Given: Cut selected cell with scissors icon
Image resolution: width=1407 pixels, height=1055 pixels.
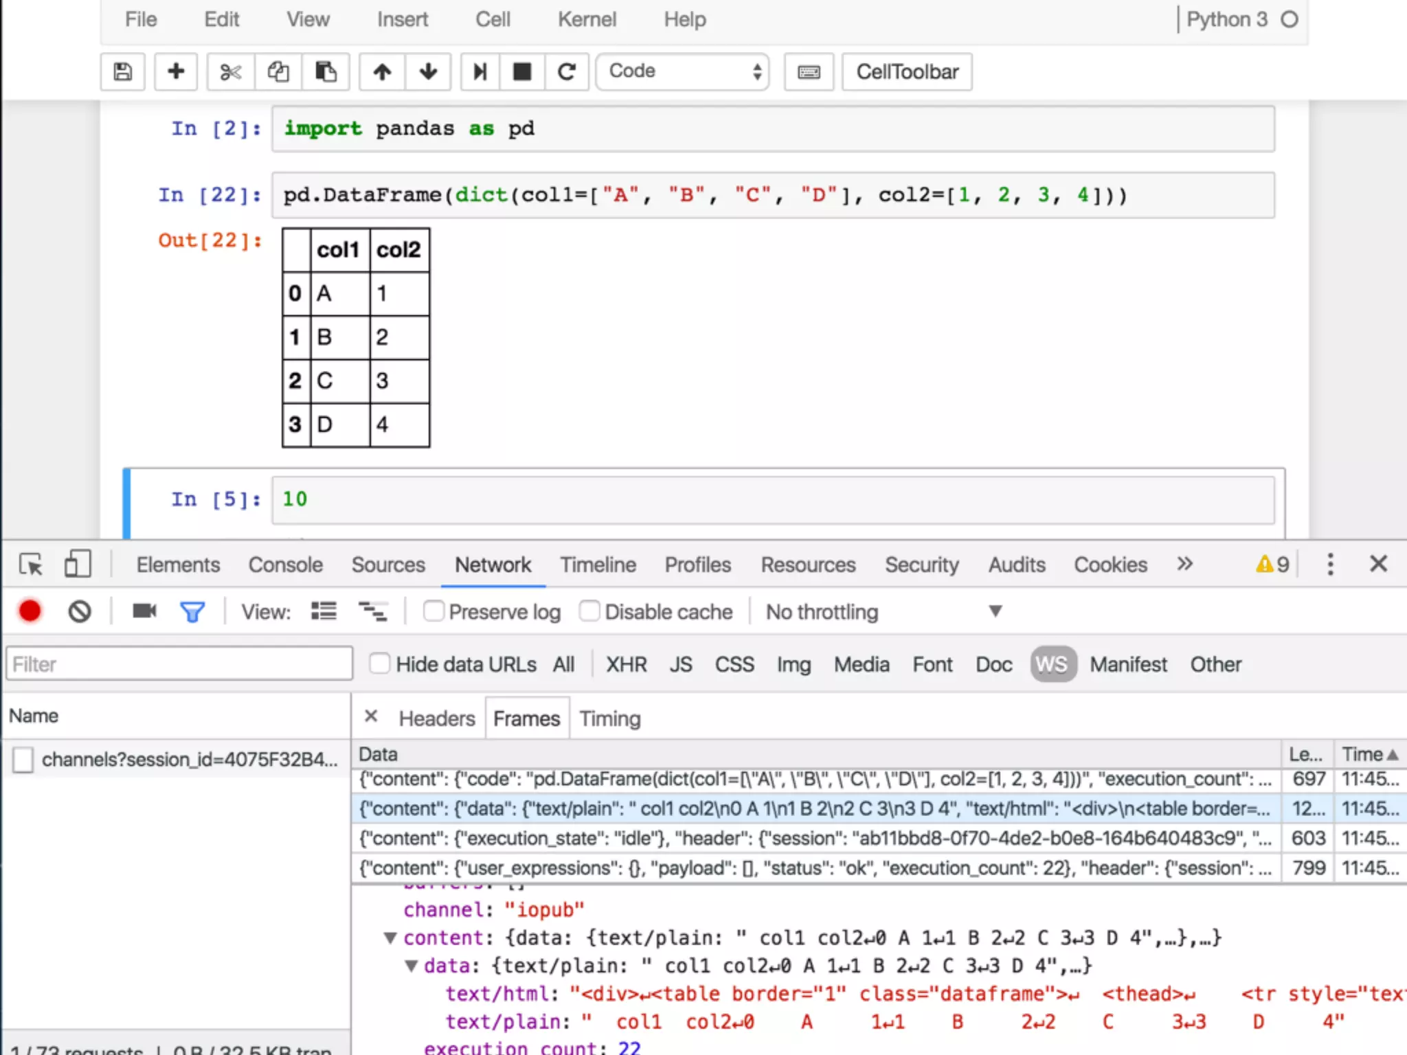Looking at the screenshot, I should point(231,71).
